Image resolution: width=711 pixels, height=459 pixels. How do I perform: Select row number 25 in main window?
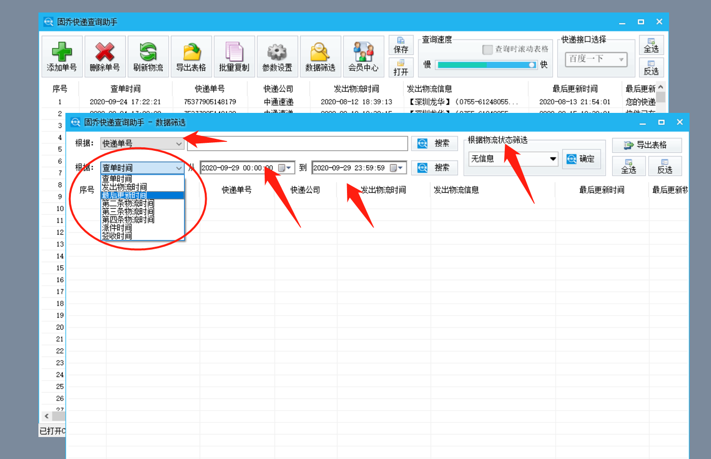(x=60, y=387)
